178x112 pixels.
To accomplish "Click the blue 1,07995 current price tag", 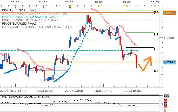I will click(170, 62).
